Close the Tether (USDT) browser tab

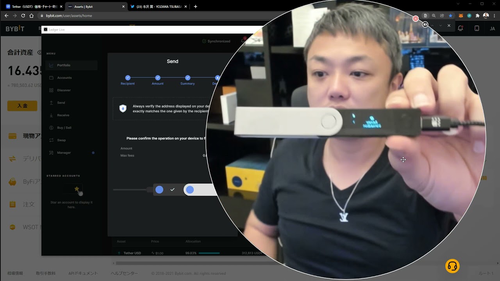tap(61, 7)
